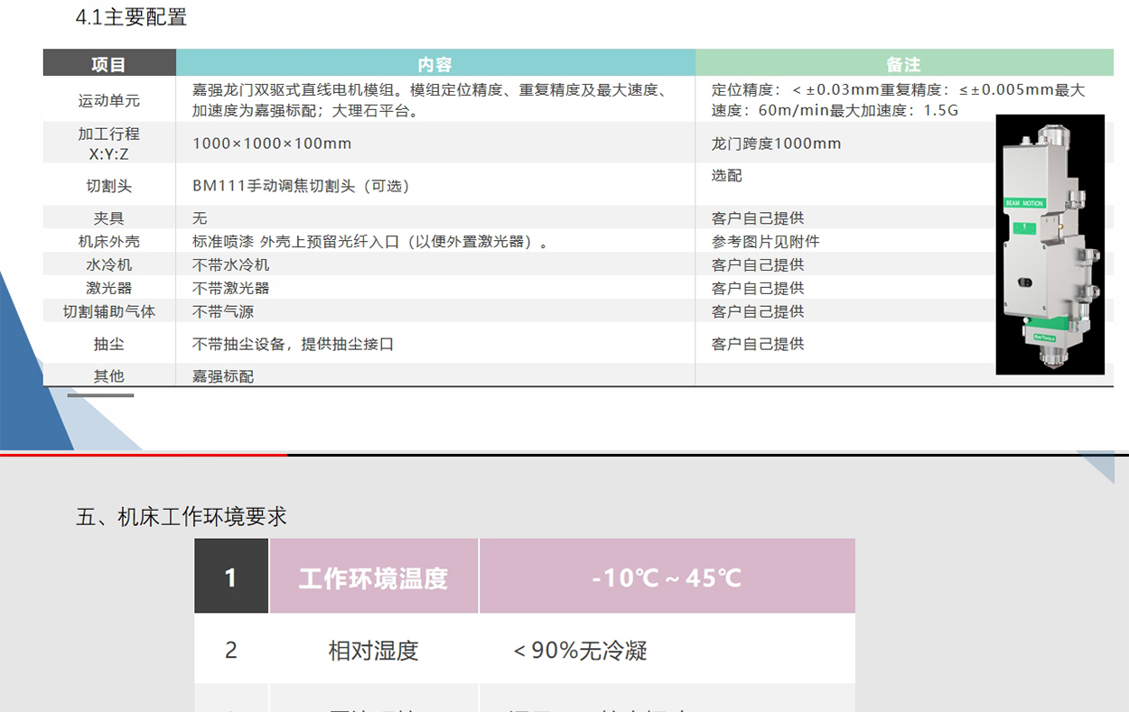The image size is (1129, 712).
Task: Select the 相对湿度 row label
Action: [373, 651]
